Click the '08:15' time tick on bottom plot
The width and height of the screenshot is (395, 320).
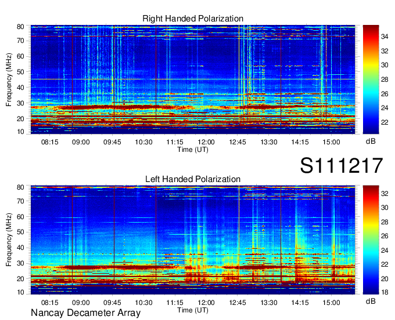click(49, 303)
